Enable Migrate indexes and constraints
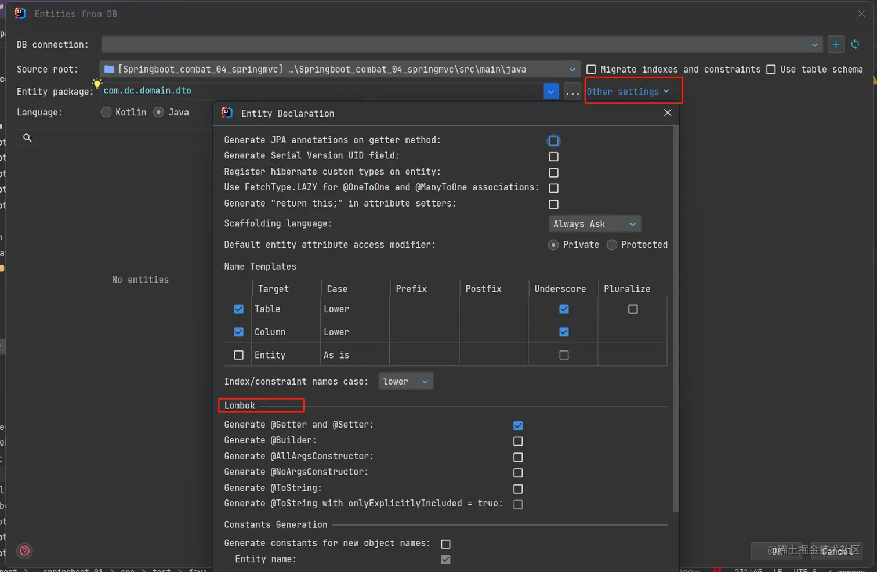This screenshot has width=877, height=572. [x=591, y=69]
